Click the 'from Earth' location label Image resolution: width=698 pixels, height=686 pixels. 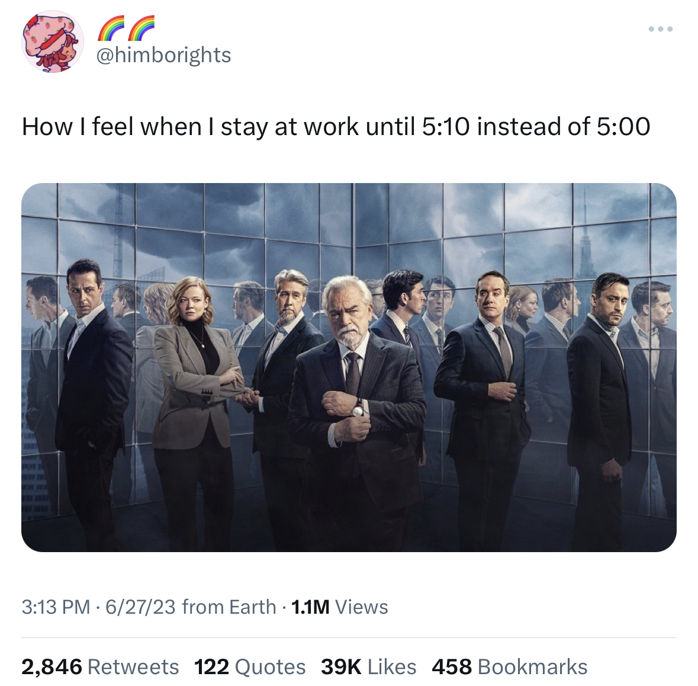229,607
